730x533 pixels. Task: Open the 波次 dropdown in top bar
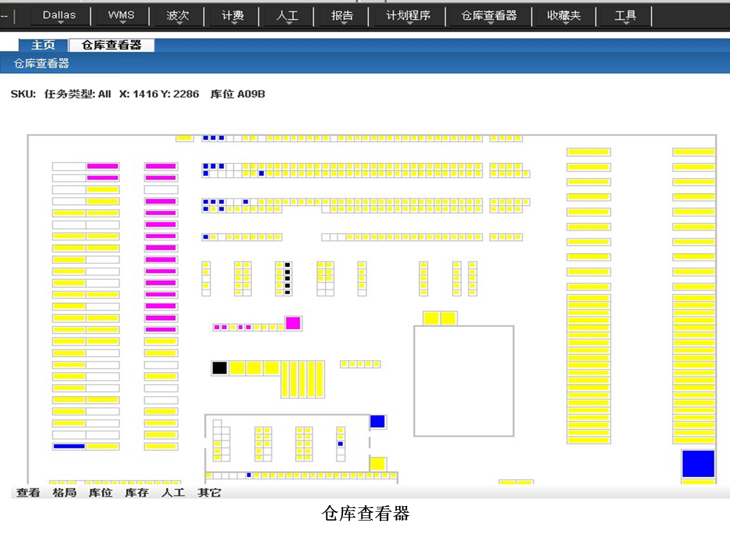177,16
